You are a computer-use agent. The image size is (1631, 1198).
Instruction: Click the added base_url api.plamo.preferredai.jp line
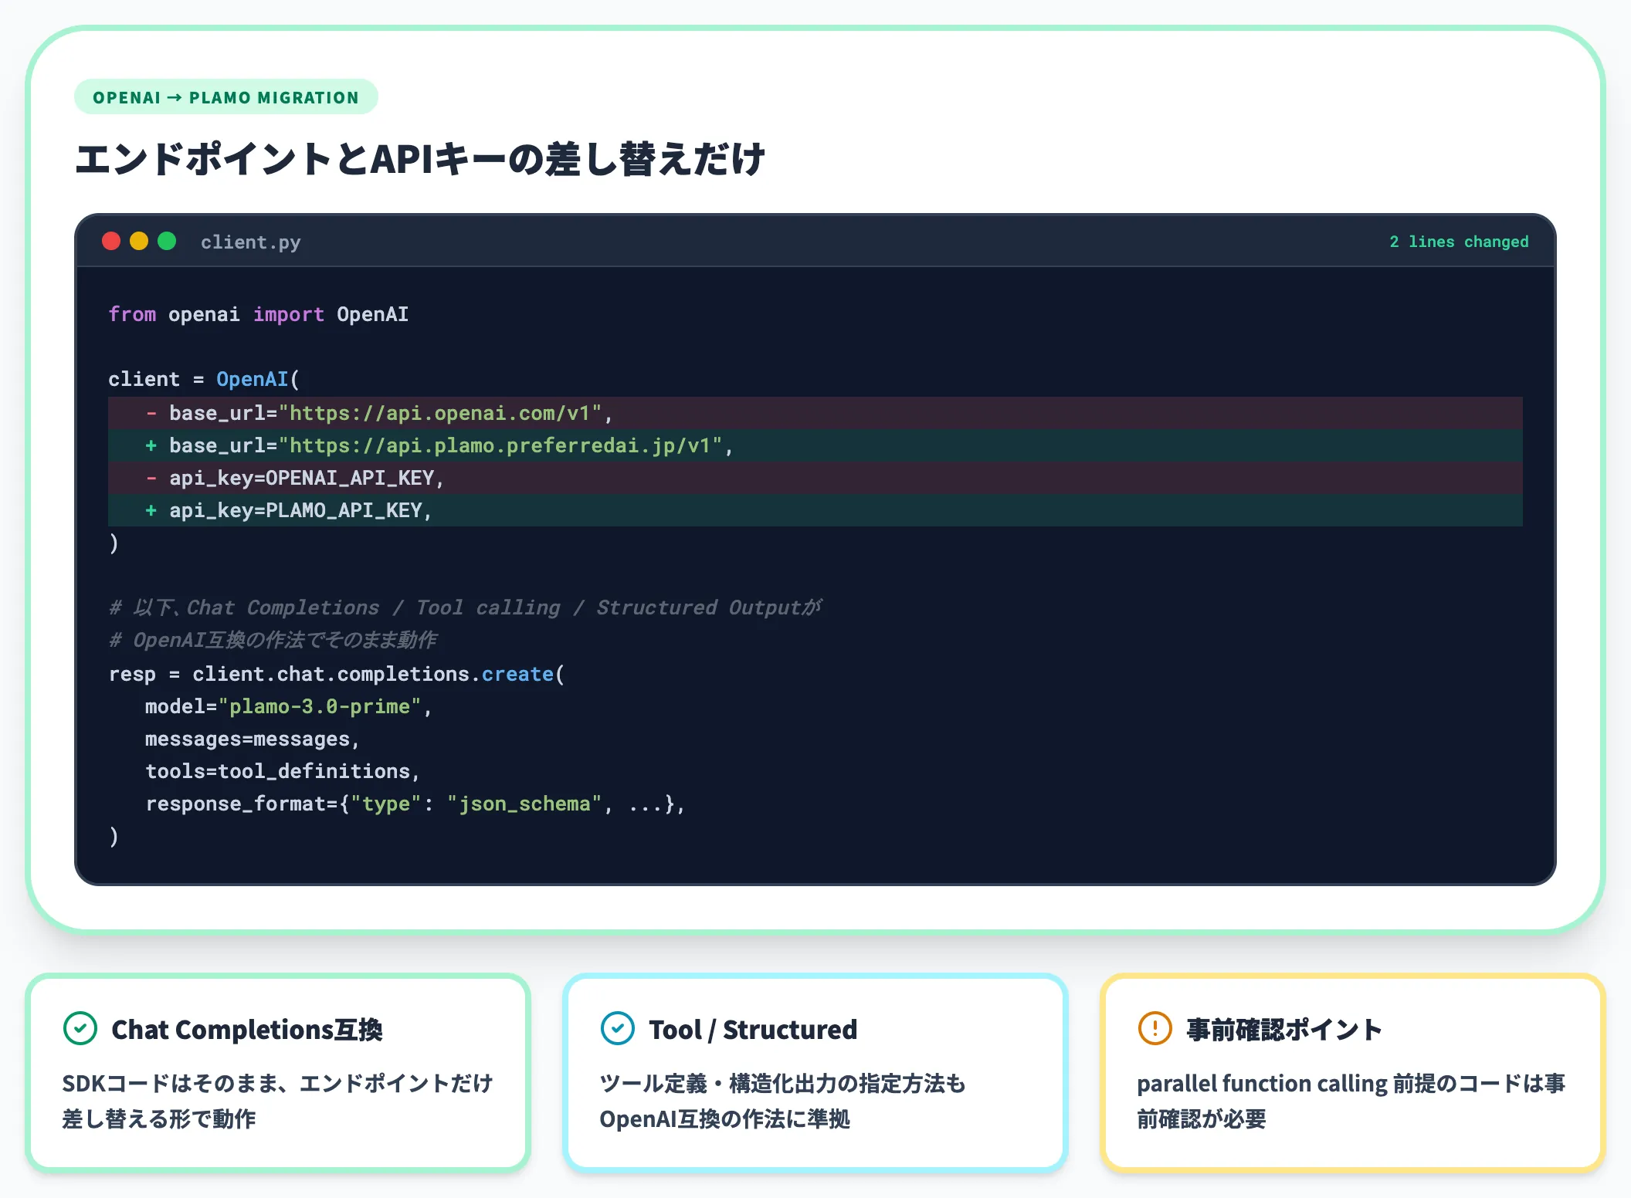(815, 445)
